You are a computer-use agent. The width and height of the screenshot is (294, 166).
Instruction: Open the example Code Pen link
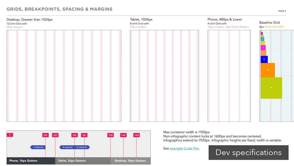184,148
